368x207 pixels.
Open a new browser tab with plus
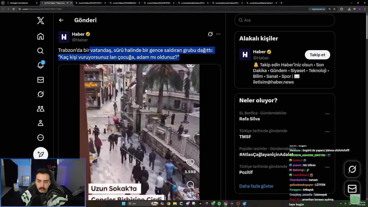281,3
